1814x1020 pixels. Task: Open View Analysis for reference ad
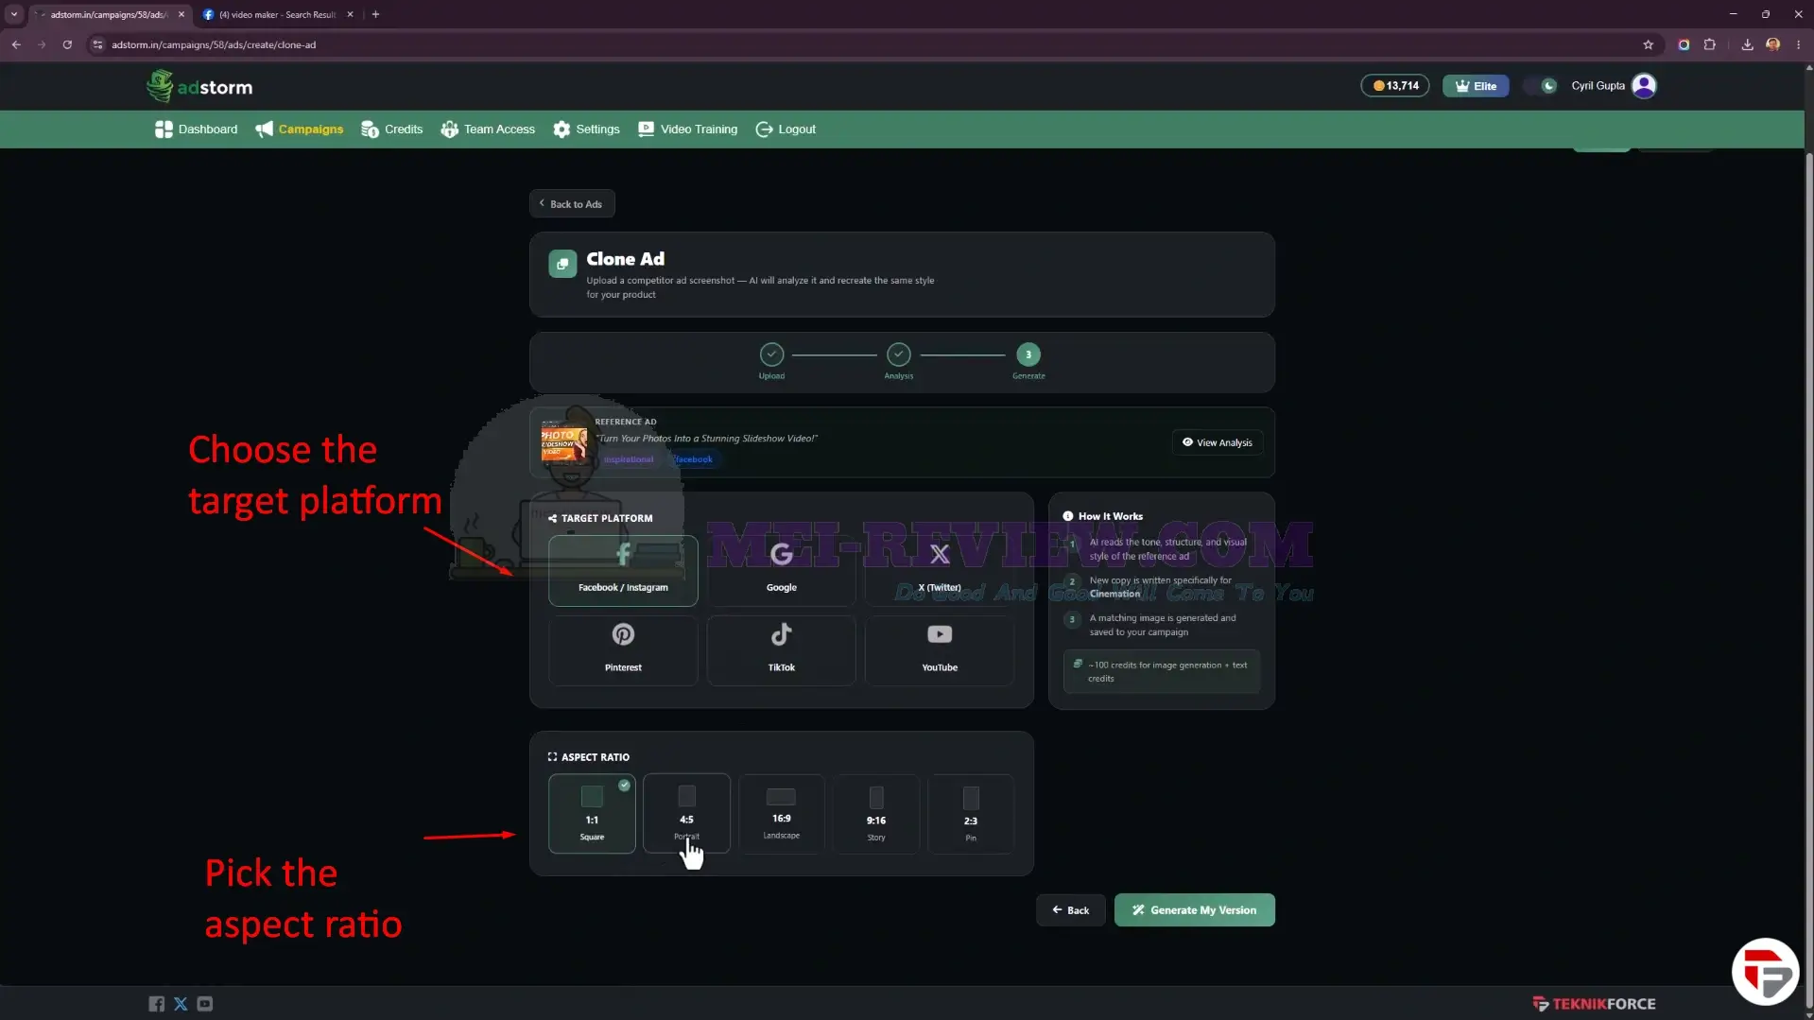(x=1218, y=442)
